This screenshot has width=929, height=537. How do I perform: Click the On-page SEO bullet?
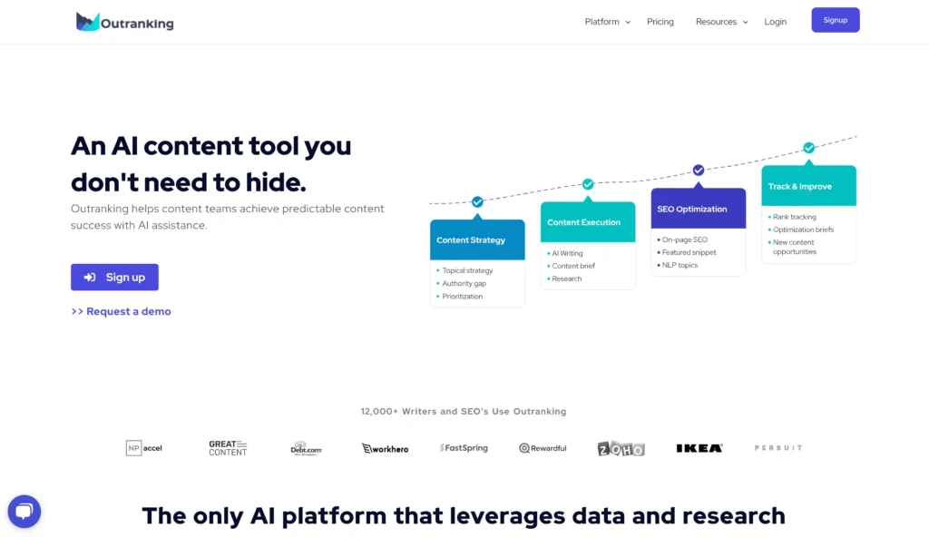pos(684,239)
